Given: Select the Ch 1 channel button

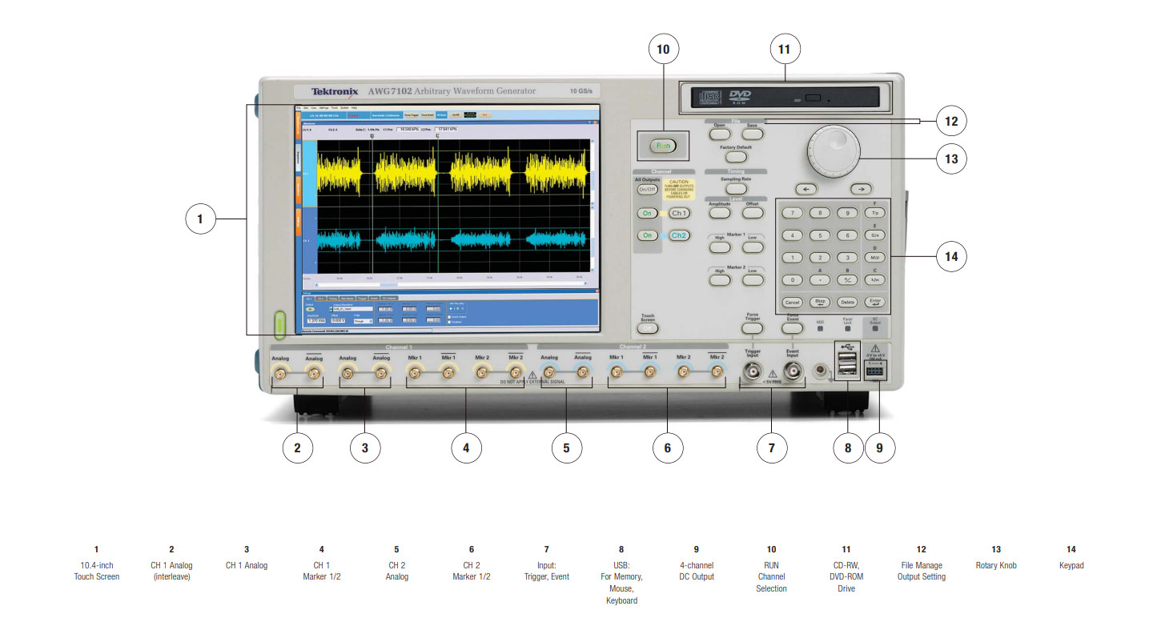Looking at the screenshot, I should pos(679,214).
